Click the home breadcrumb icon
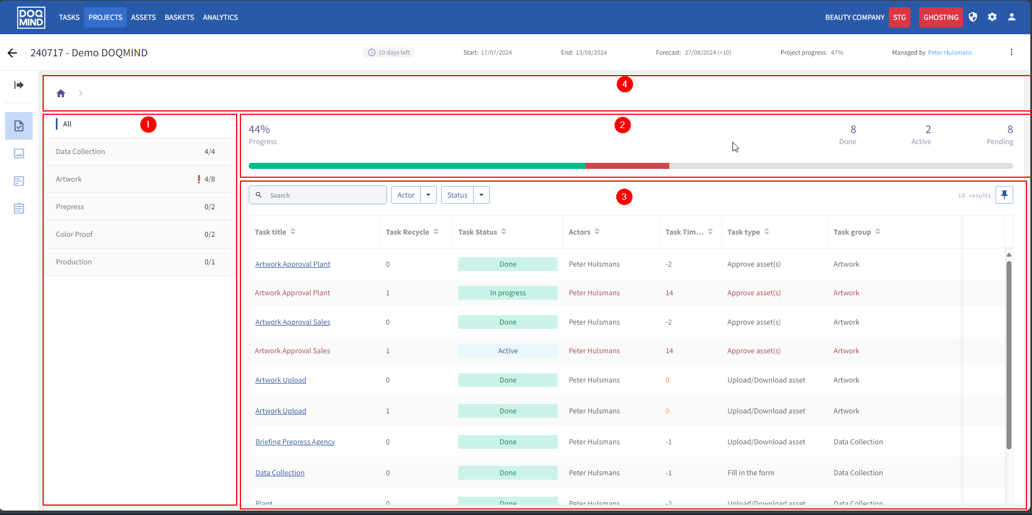This screenshot has height=515, width=1032. [61, 93]
